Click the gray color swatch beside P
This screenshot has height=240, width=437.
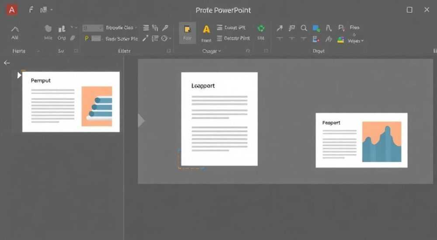[96, 38]
